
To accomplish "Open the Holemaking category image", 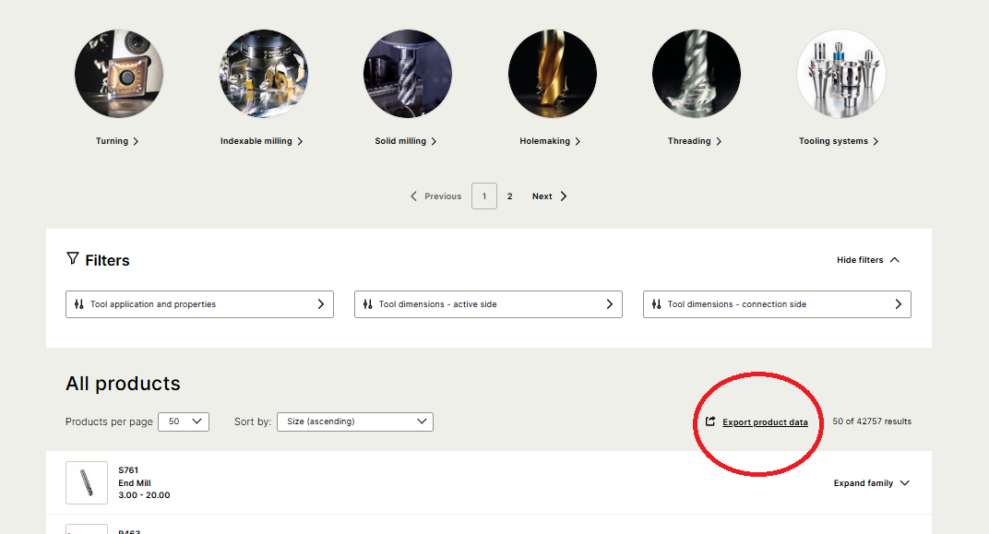I will [x=552, y=74].
